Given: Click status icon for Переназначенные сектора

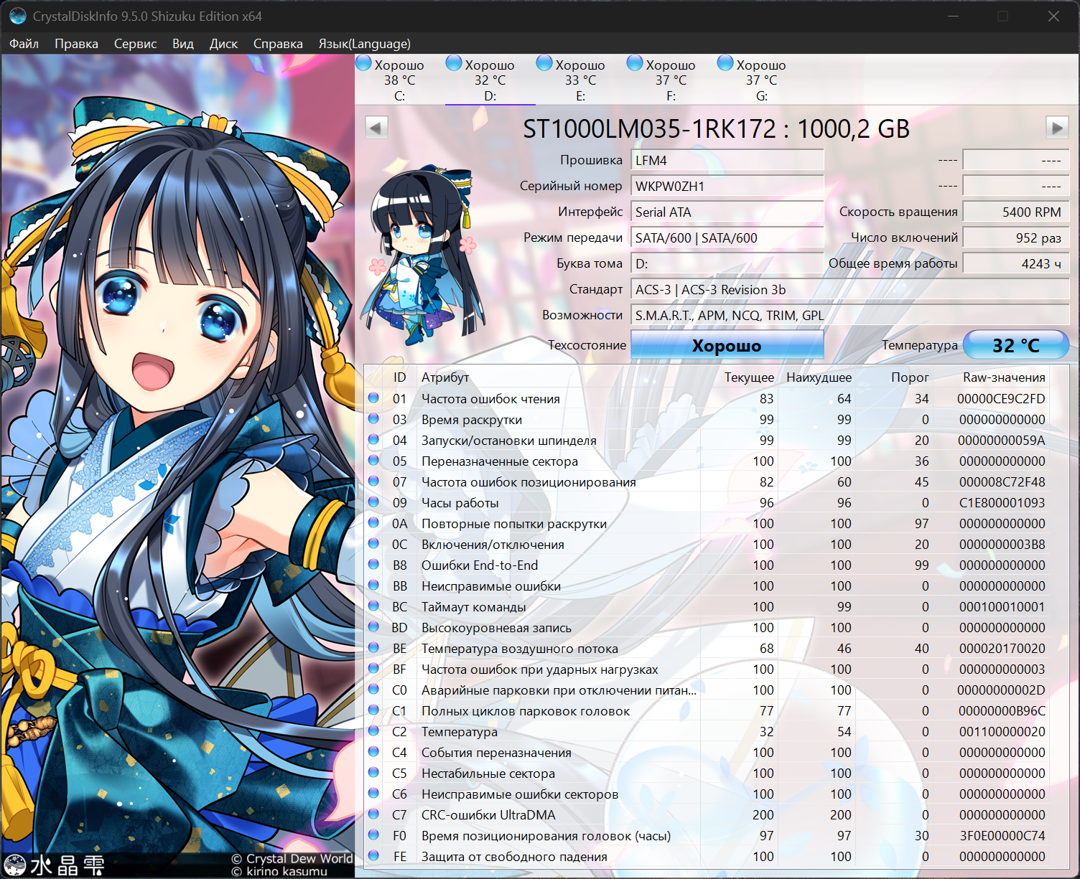Looking at the screenshot, I should pyautogui.click(x=373, y=460).
